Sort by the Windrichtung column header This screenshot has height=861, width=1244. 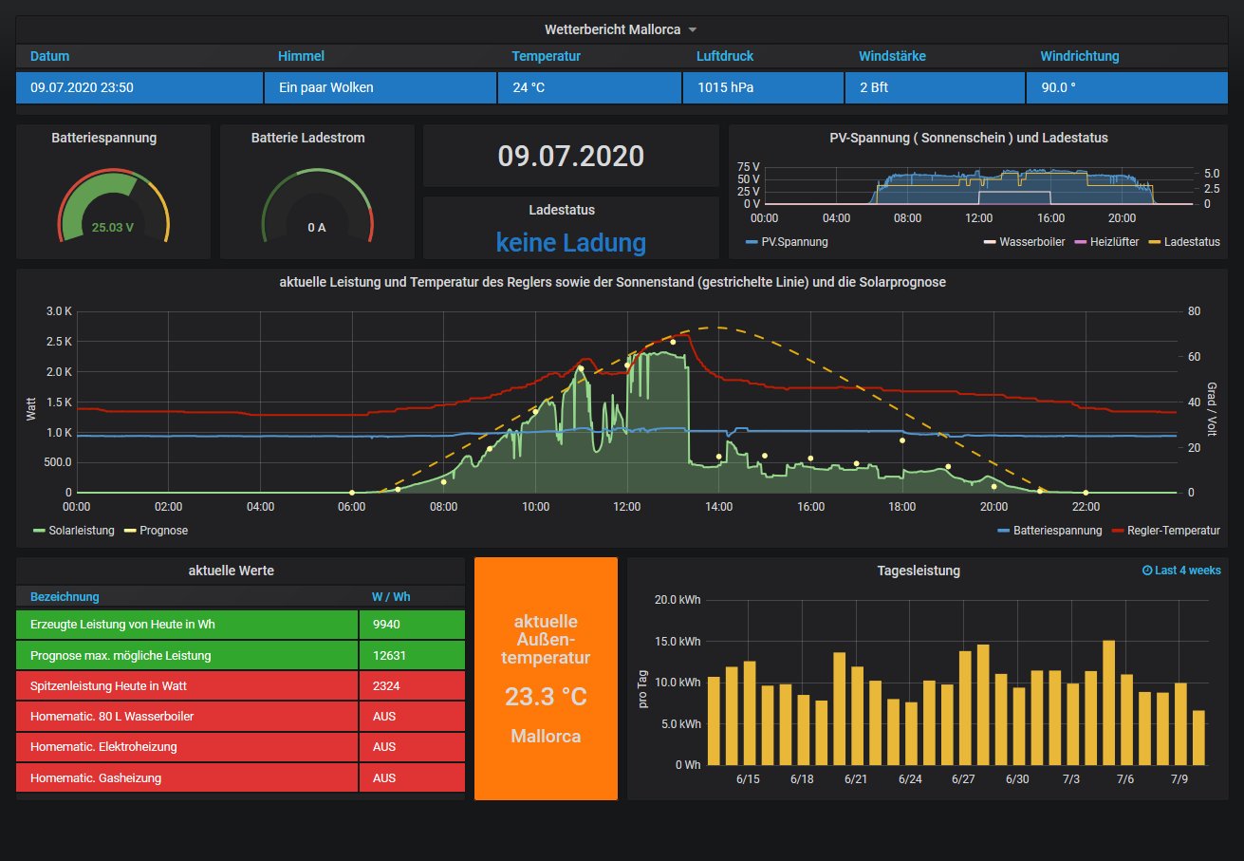[x=1079, y=56]
